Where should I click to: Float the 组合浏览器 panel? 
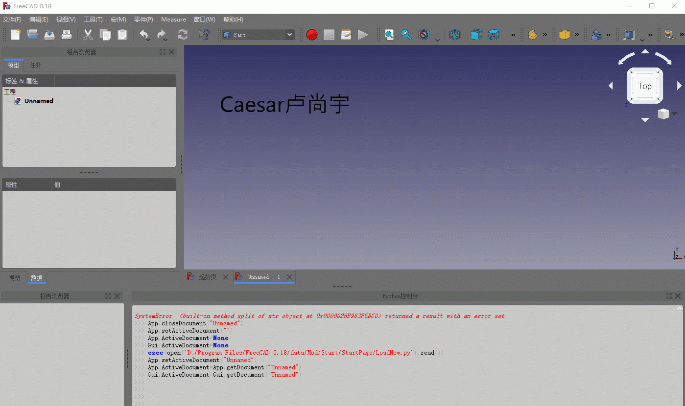[163, 52]
